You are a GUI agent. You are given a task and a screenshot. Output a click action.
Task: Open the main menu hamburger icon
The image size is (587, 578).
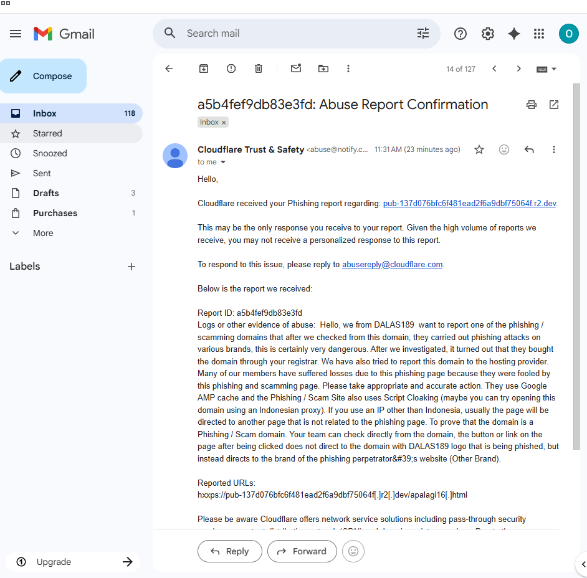click(16, 34)
